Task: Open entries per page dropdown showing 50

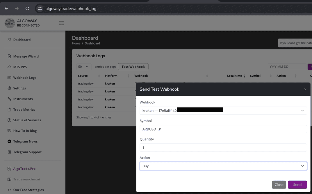Action: 84,67
